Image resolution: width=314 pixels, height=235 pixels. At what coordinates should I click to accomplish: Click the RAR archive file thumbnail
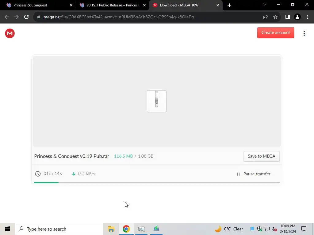tap(157, 101)
